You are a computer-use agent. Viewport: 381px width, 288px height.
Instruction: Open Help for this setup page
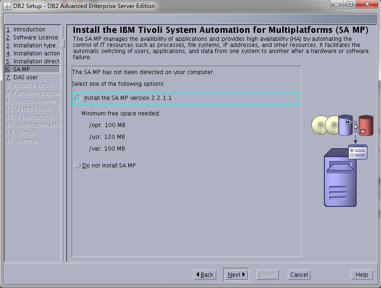(x=361, y=275)
